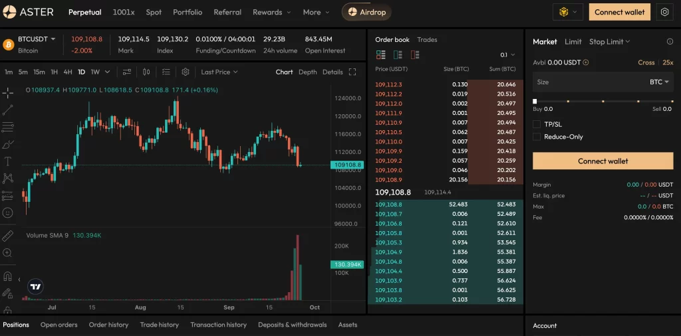Click the TradingView logo badge
The width and height of the screenshot is (681, 336).
(36, 287)
